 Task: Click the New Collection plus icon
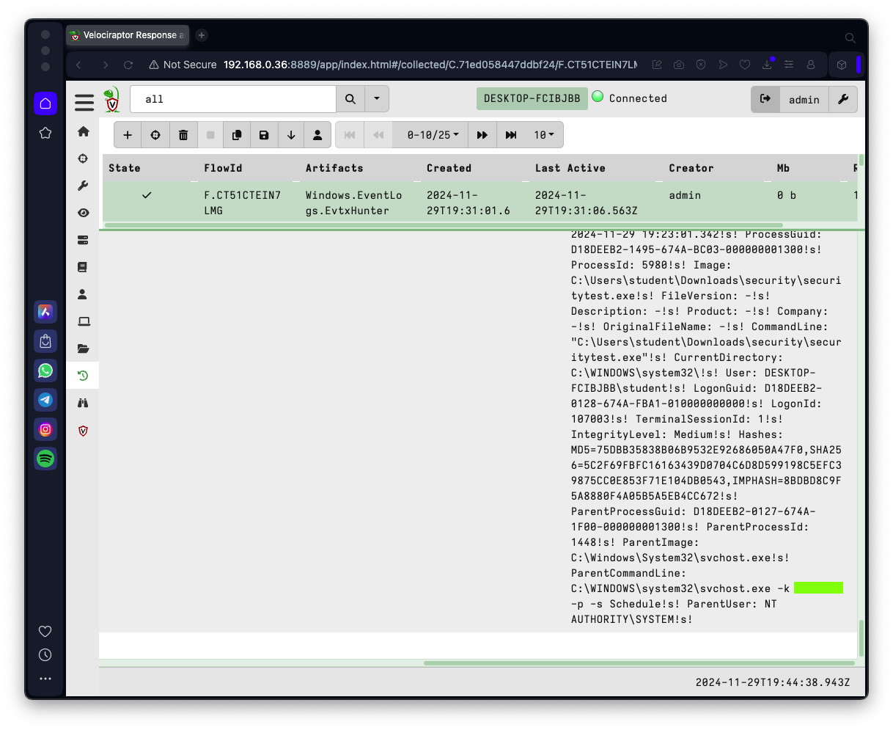[128, 135]
